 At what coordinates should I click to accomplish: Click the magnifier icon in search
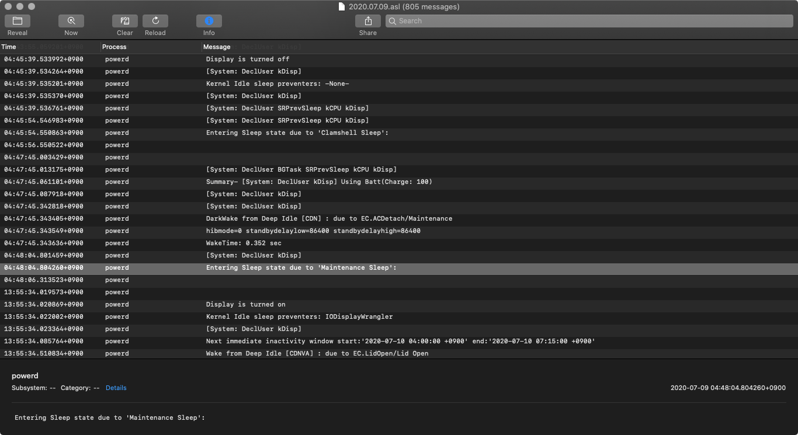click(393, 21)
